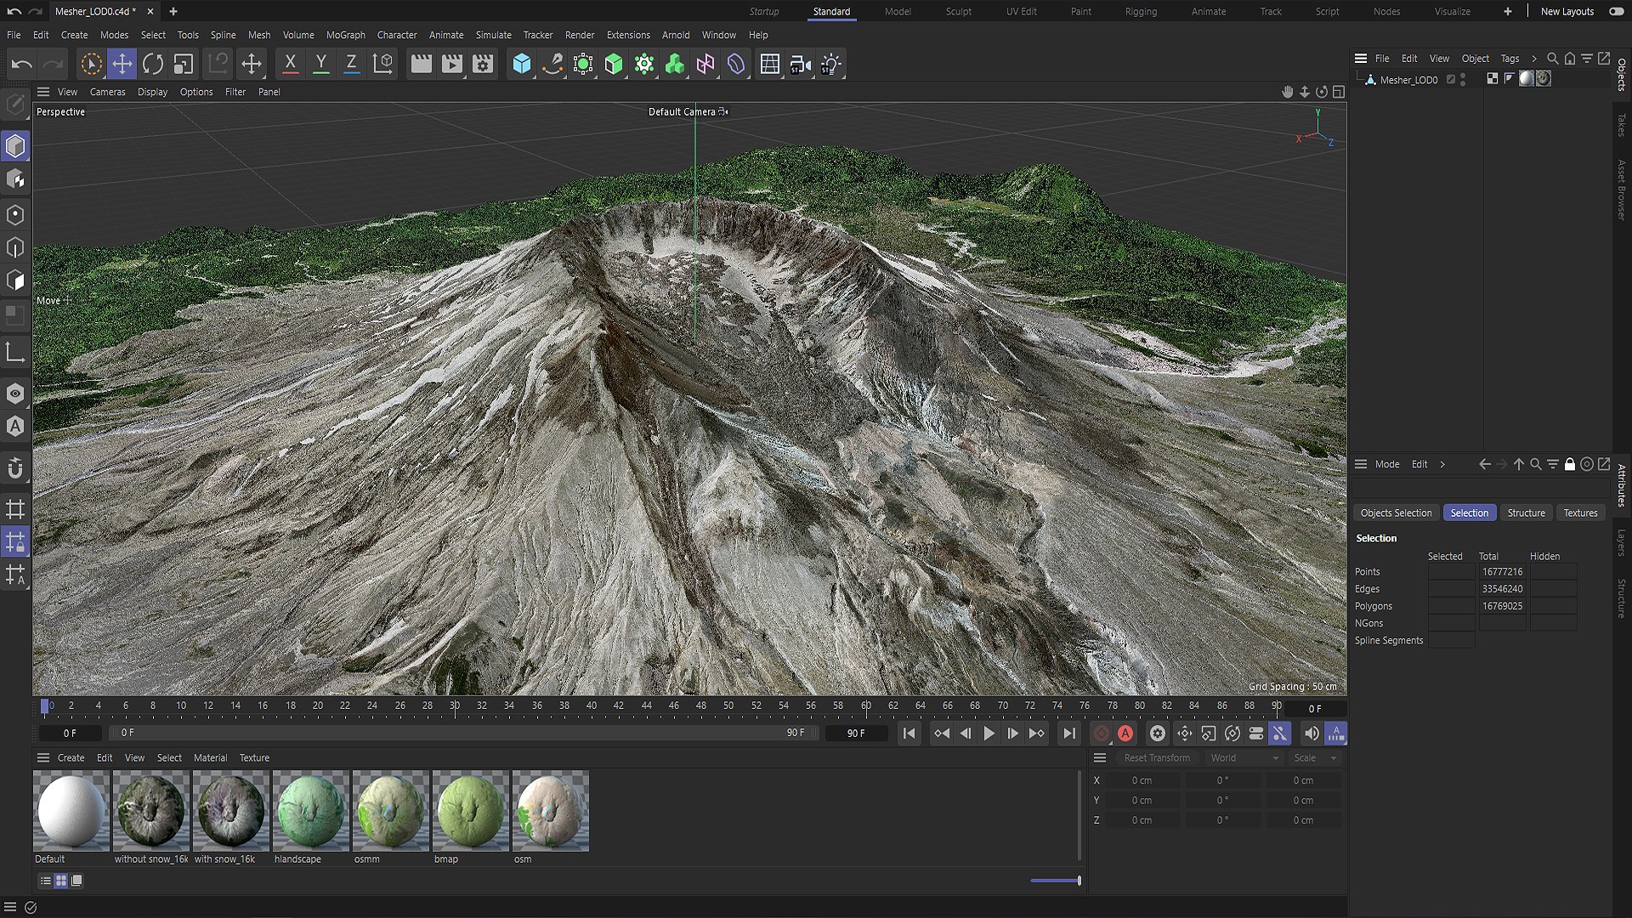Open the Object Manager hamburger menu

(x=1361, y=59)
